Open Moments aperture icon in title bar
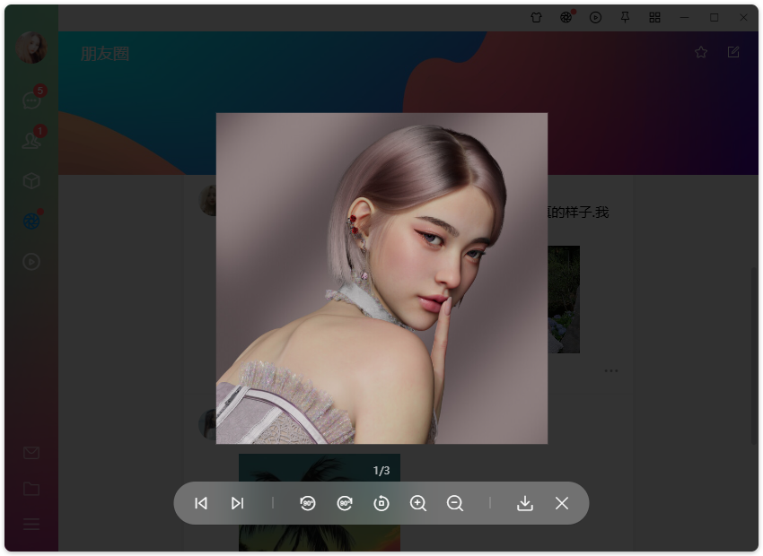763x556 pixels. [566, 17]
